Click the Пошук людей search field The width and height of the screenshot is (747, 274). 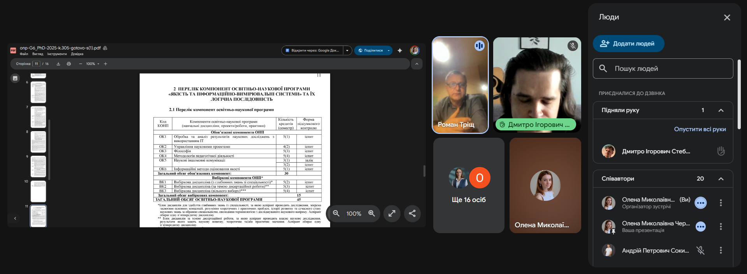663,68
